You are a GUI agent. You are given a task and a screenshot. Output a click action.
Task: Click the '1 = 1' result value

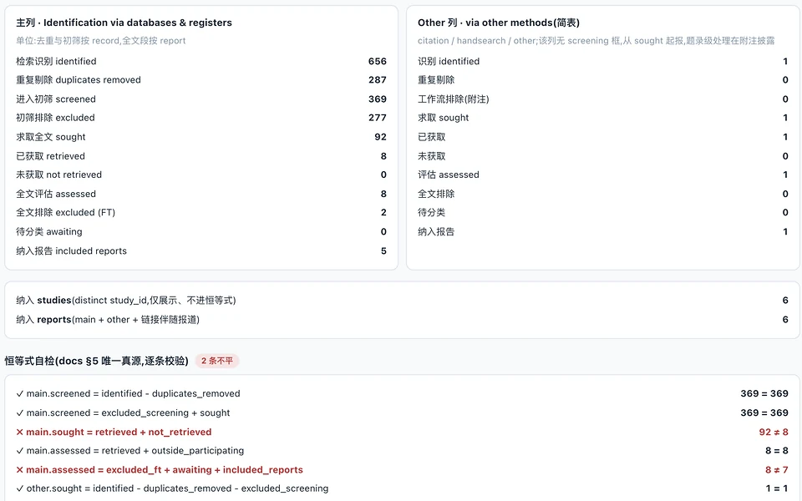click(776, 488)
